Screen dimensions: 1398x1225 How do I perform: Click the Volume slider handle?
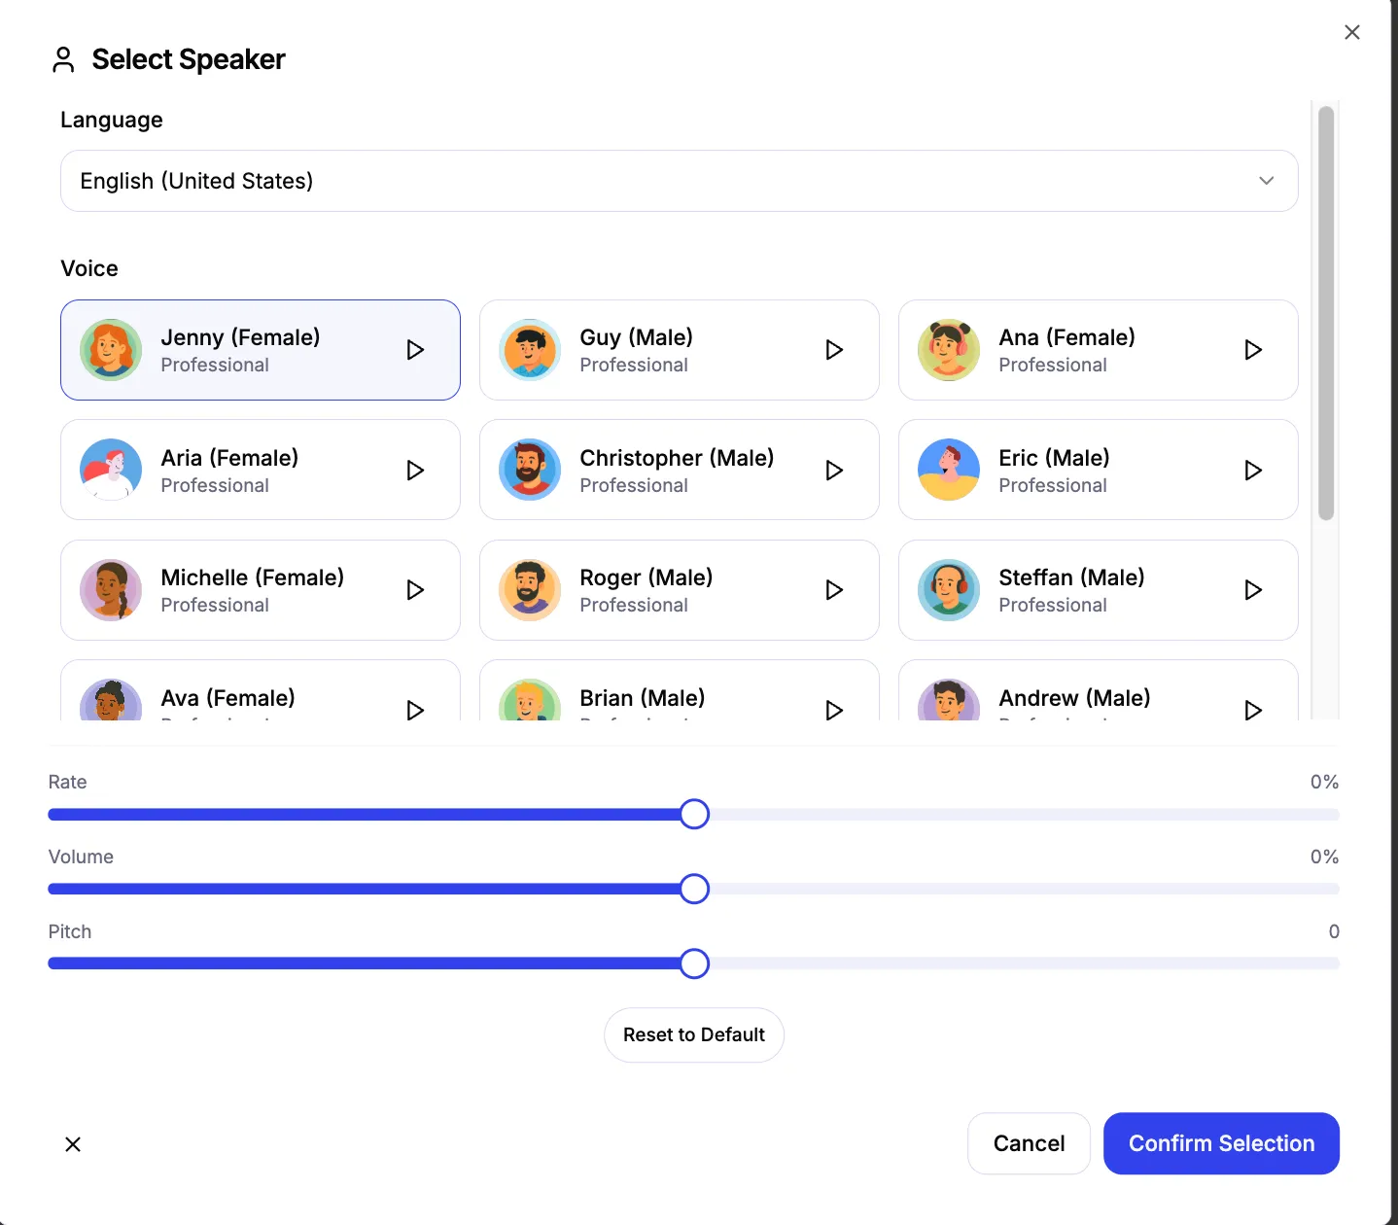(694, 889)
